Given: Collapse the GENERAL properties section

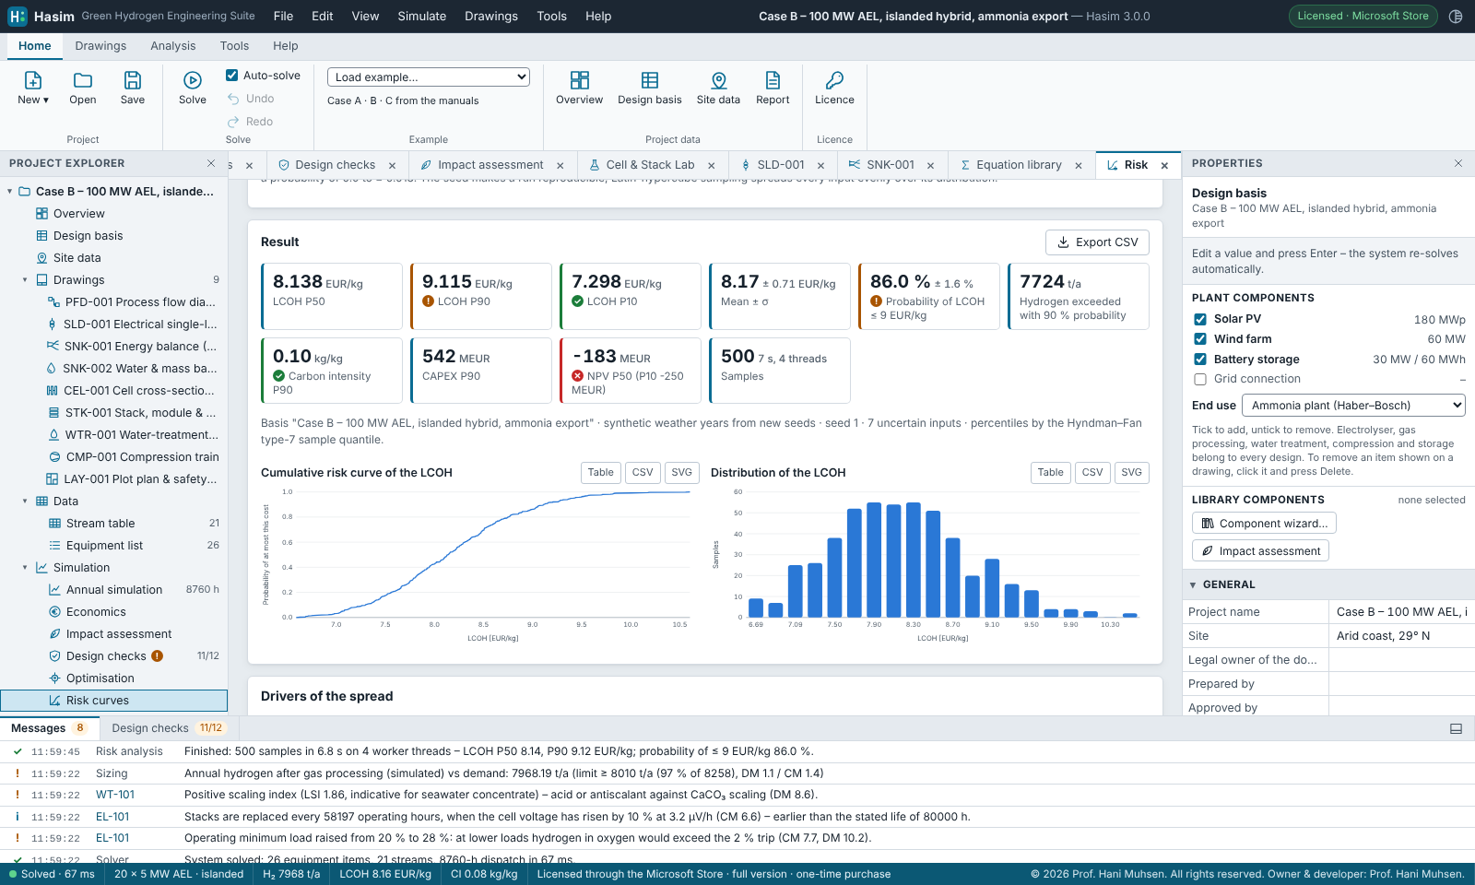Looking at the screenshot, I should [x=1193, y=584].
